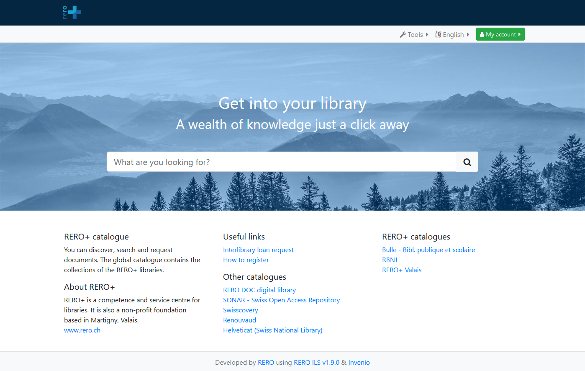Screen dimensions: 585x371
Task: Open the RBNJ catalogue
Action: click(x=390, y=260)
